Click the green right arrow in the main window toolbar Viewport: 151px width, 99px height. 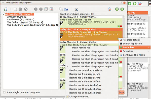[x=135, y=4]
